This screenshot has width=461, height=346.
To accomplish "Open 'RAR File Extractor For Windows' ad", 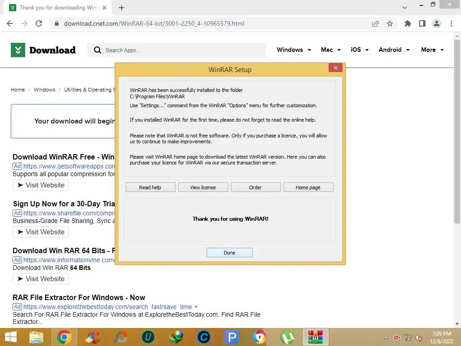I will click(79, 297).
